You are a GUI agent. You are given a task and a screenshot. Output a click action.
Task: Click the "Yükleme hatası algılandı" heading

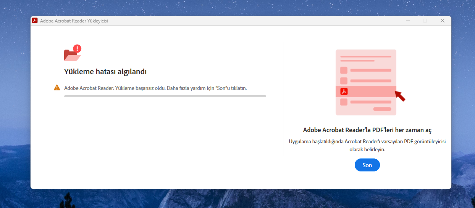click(105, 71)
